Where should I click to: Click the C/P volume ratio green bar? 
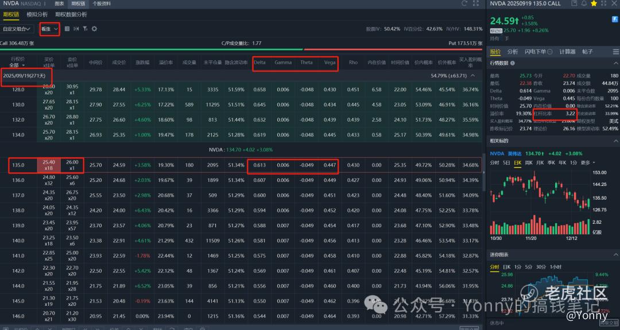coord(152,49)
